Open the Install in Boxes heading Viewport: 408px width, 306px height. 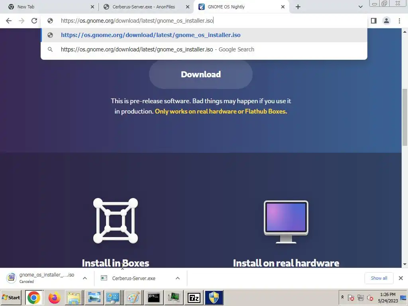[x=116, y=263]
